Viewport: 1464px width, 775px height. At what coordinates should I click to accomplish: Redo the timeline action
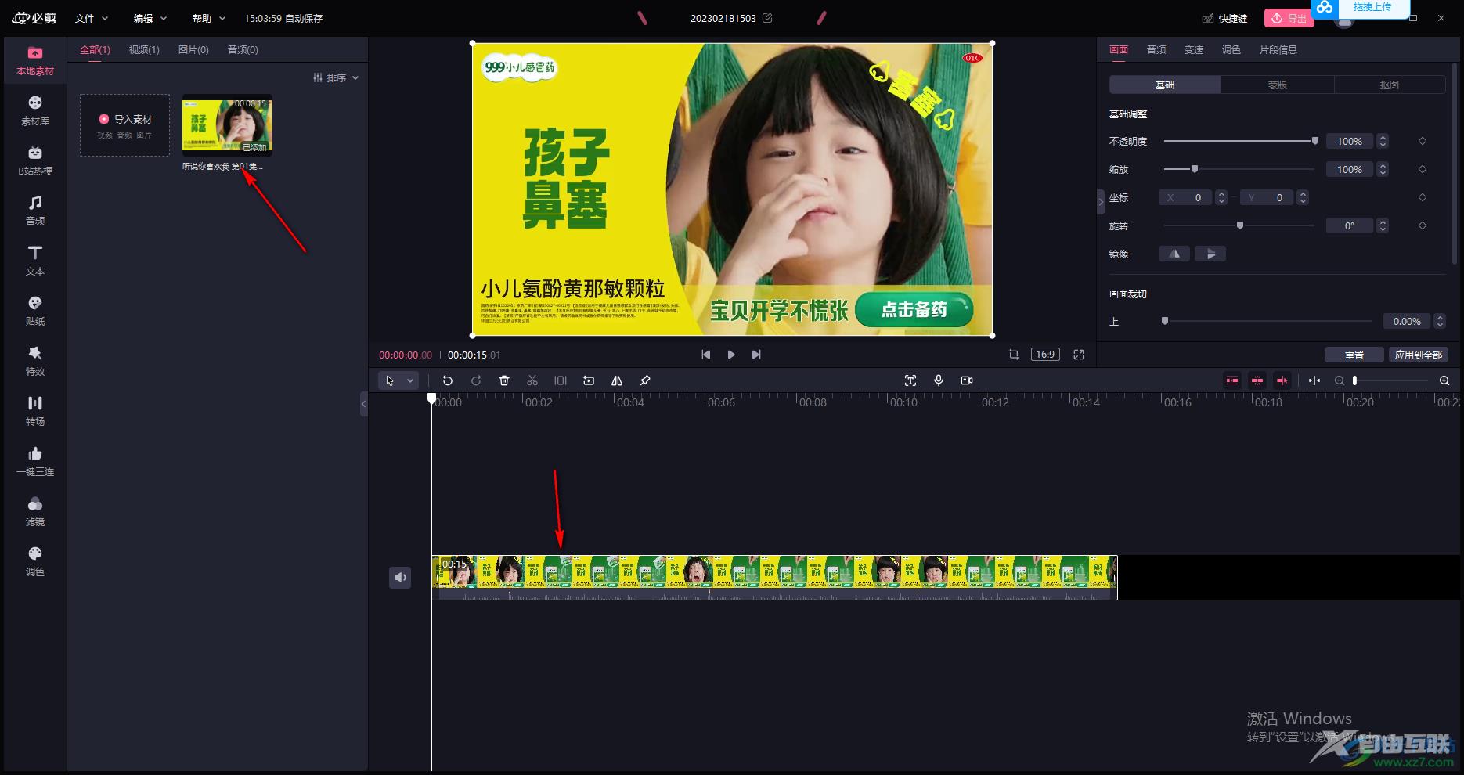pos(476,380)
